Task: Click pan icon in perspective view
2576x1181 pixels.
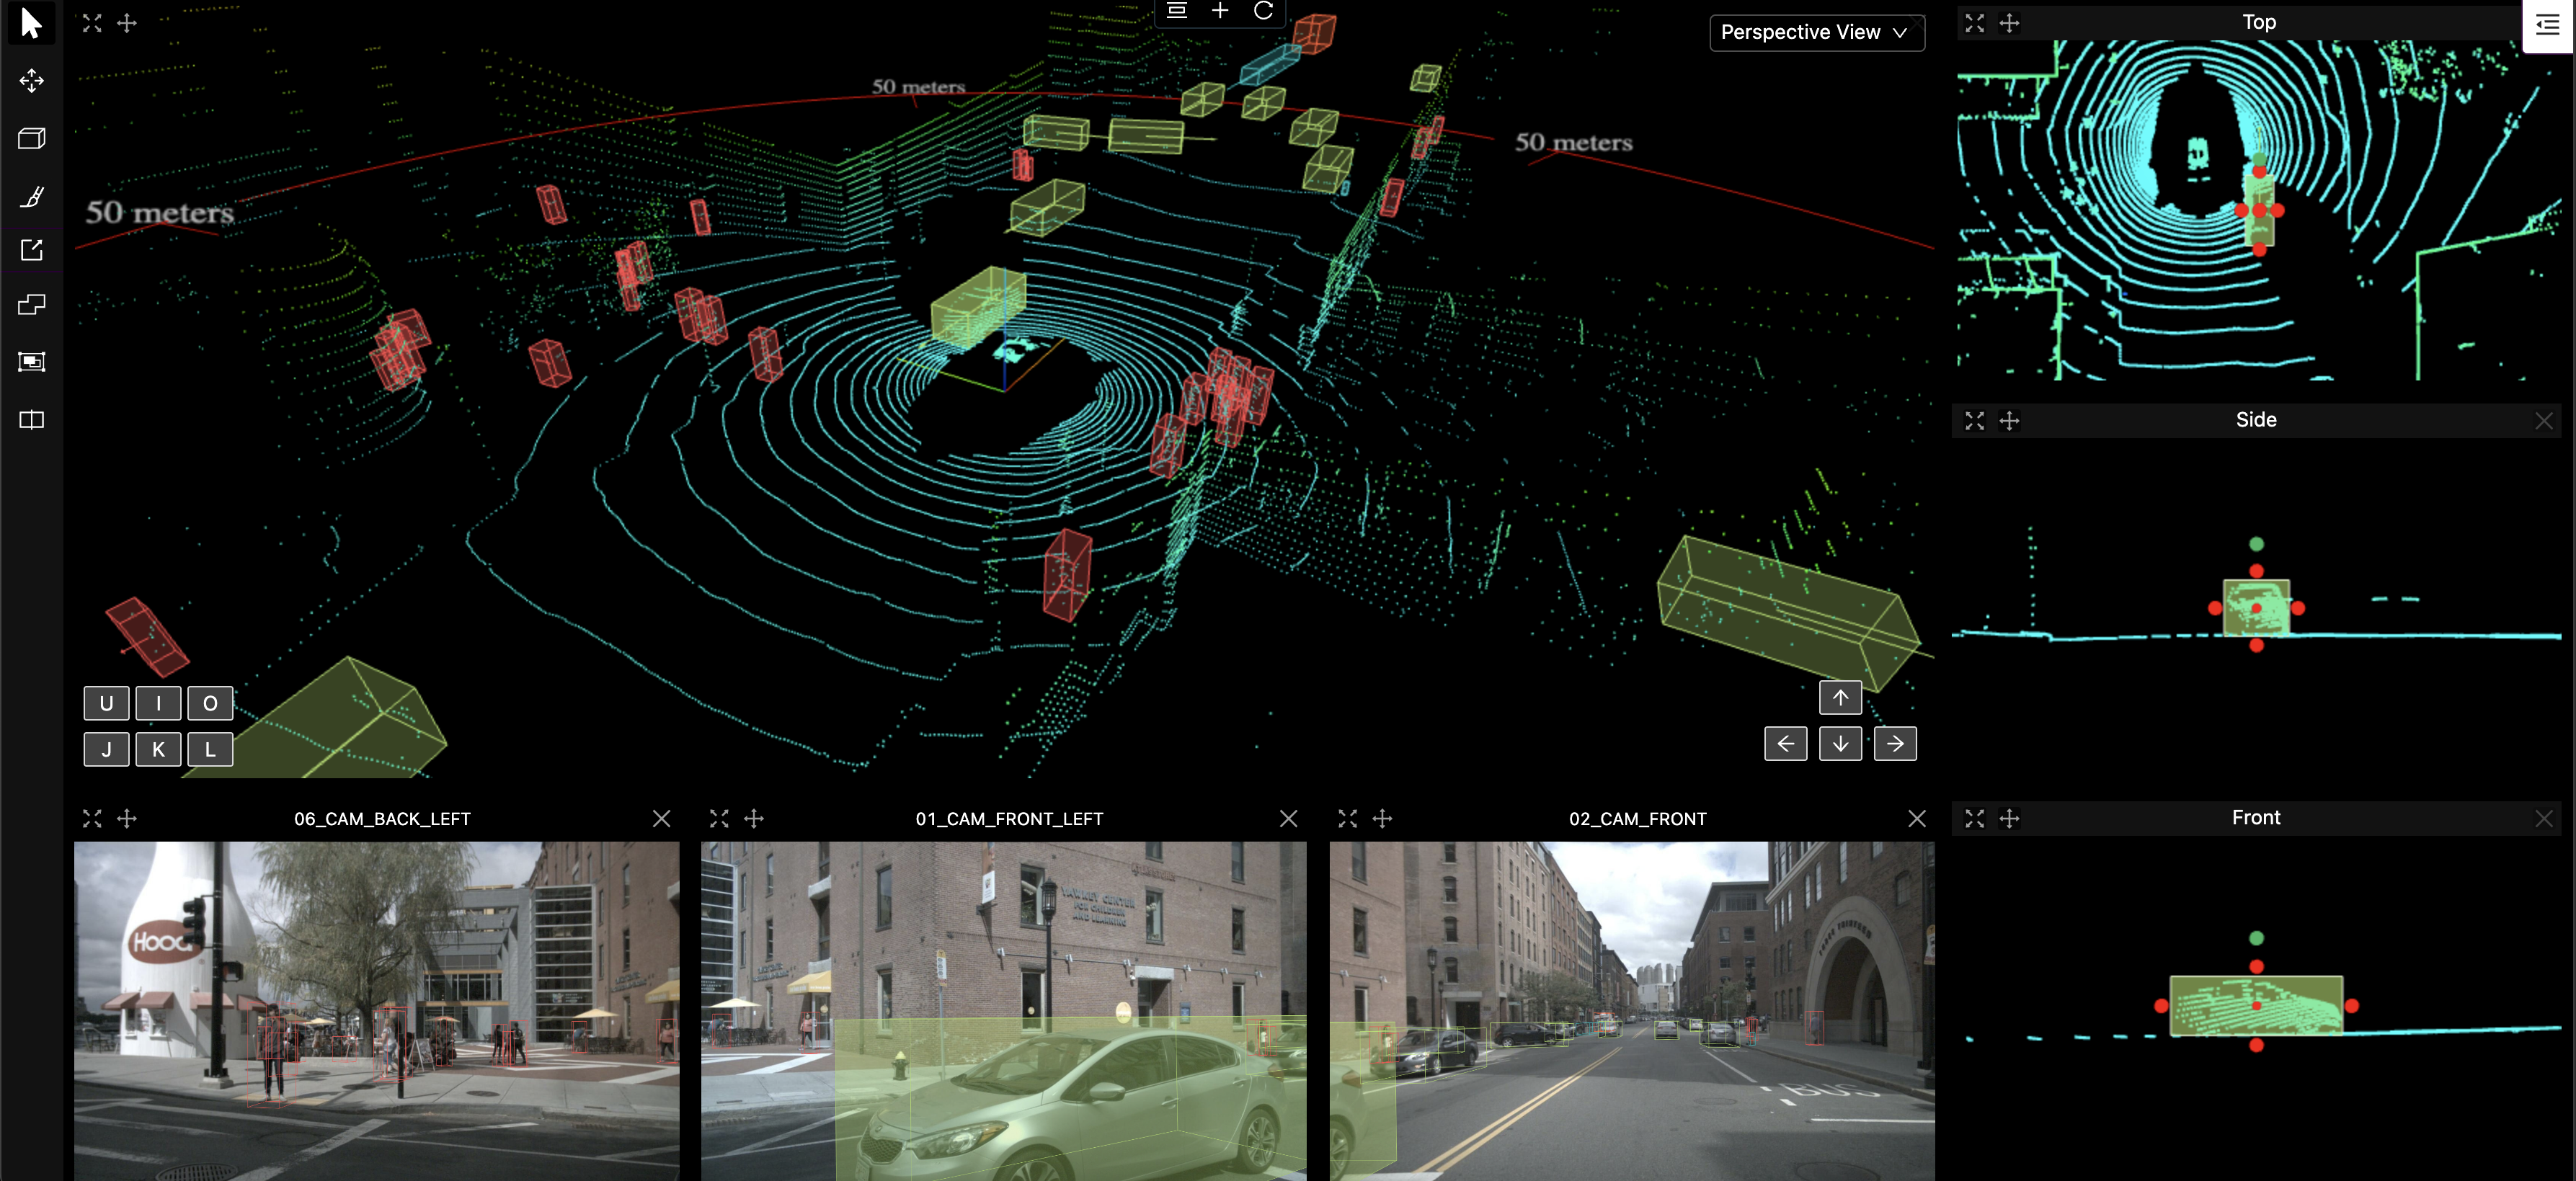Action: click(x=127, y=23)
